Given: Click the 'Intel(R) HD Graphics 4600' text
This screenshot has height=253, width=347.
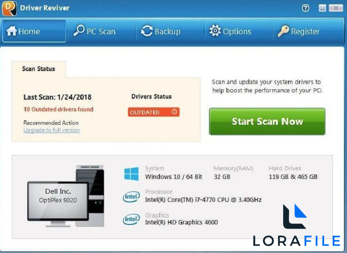Looking at the screenshot, I should pos(181,222).
